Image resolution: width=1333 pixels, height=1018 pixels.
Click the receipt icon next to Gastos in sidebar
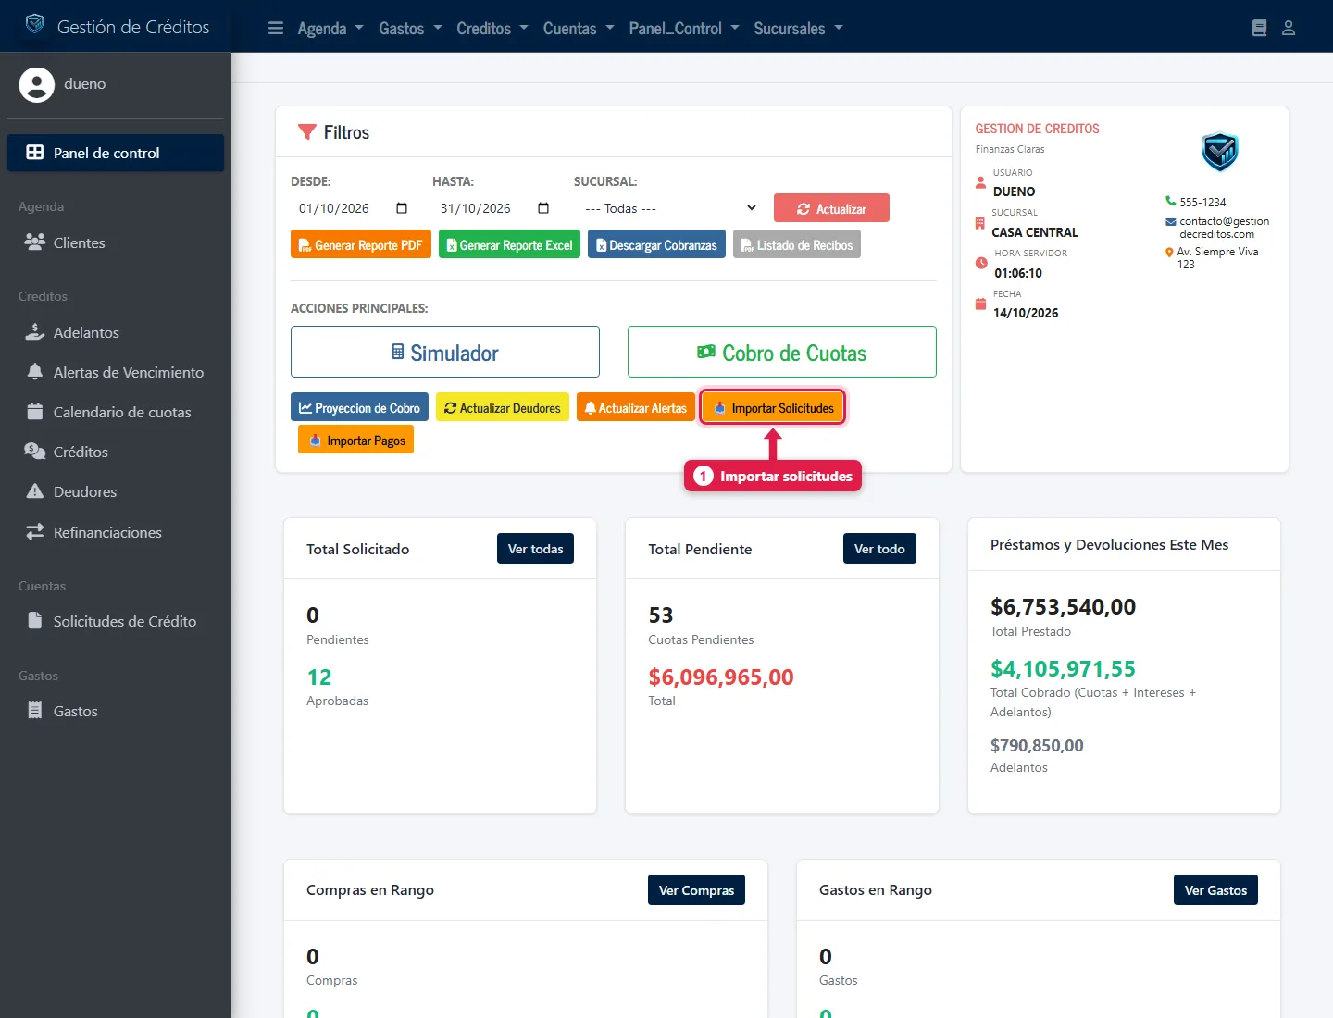pyautogui.click(x=35, y=710)
